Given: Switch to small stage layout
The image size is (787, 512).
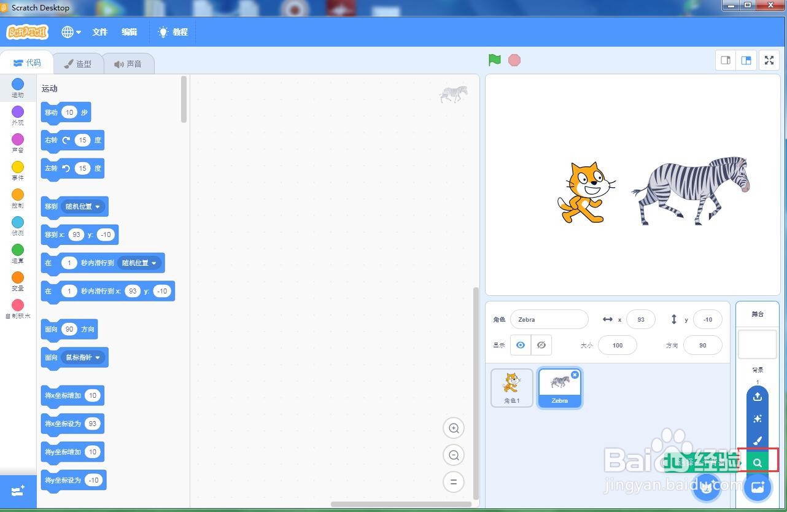Looking at the screenshot, I should pos(726,60).
